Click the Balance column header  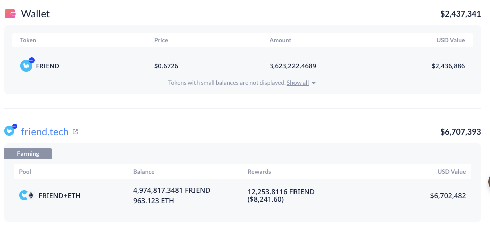pyautogui.click(x=144, y=171)
